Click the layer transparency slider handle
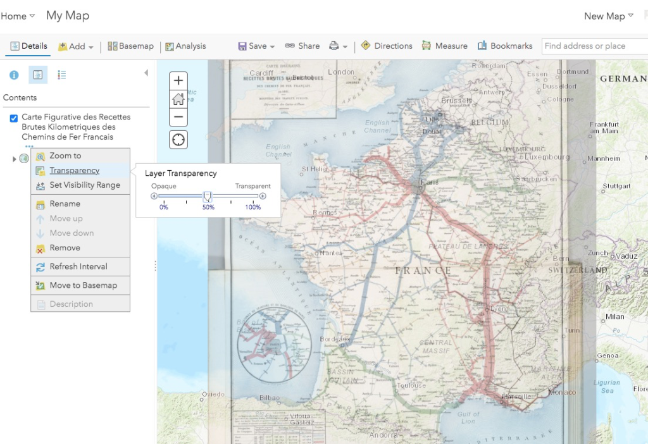 [x=207, y=197]
